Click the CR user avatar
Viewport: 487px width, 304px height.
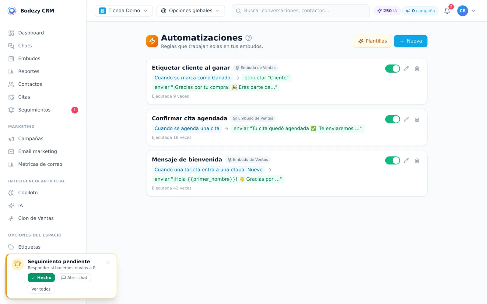click(463, 11)
